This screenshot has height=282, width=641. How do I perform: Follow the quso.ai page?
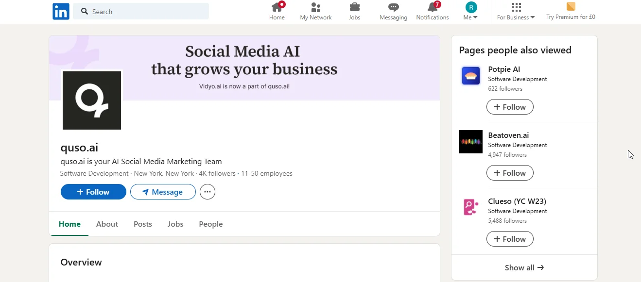pyautogui.click(x=93, y=192)
